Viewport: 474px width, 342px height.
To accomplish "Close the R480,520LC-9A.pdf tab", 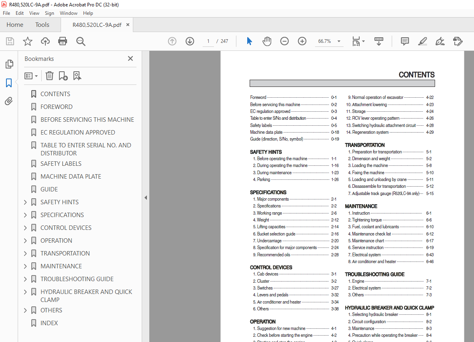I will tap(128, 25).
